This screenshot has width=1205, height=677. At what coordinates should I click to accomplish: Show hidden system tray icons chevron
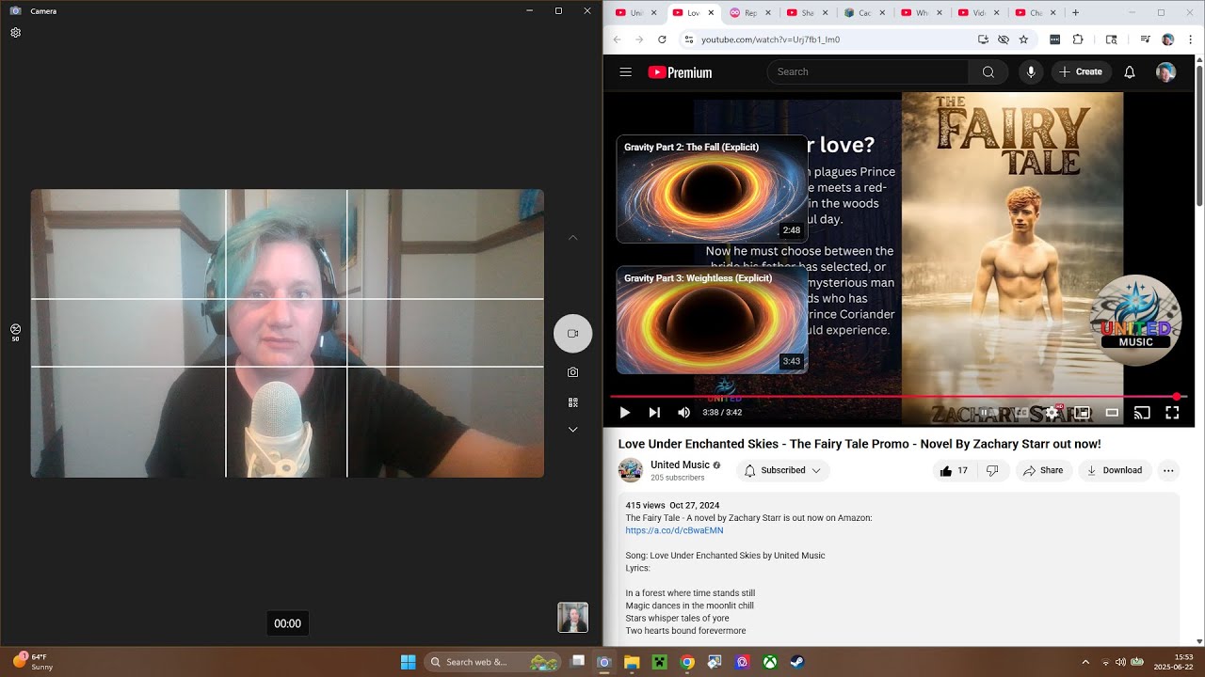point(1085,662)
